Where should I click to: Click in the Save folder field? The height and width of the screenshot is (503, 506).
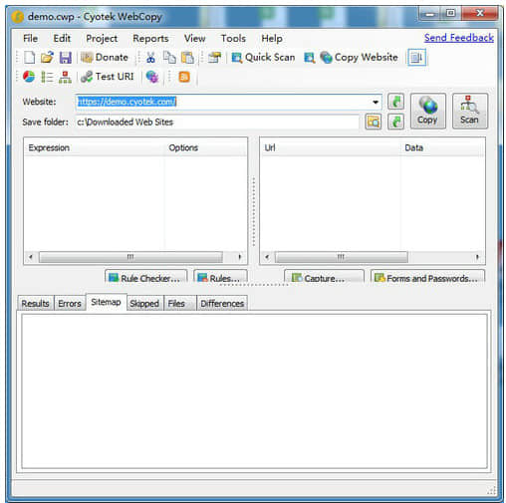click(x=217, y=122)
